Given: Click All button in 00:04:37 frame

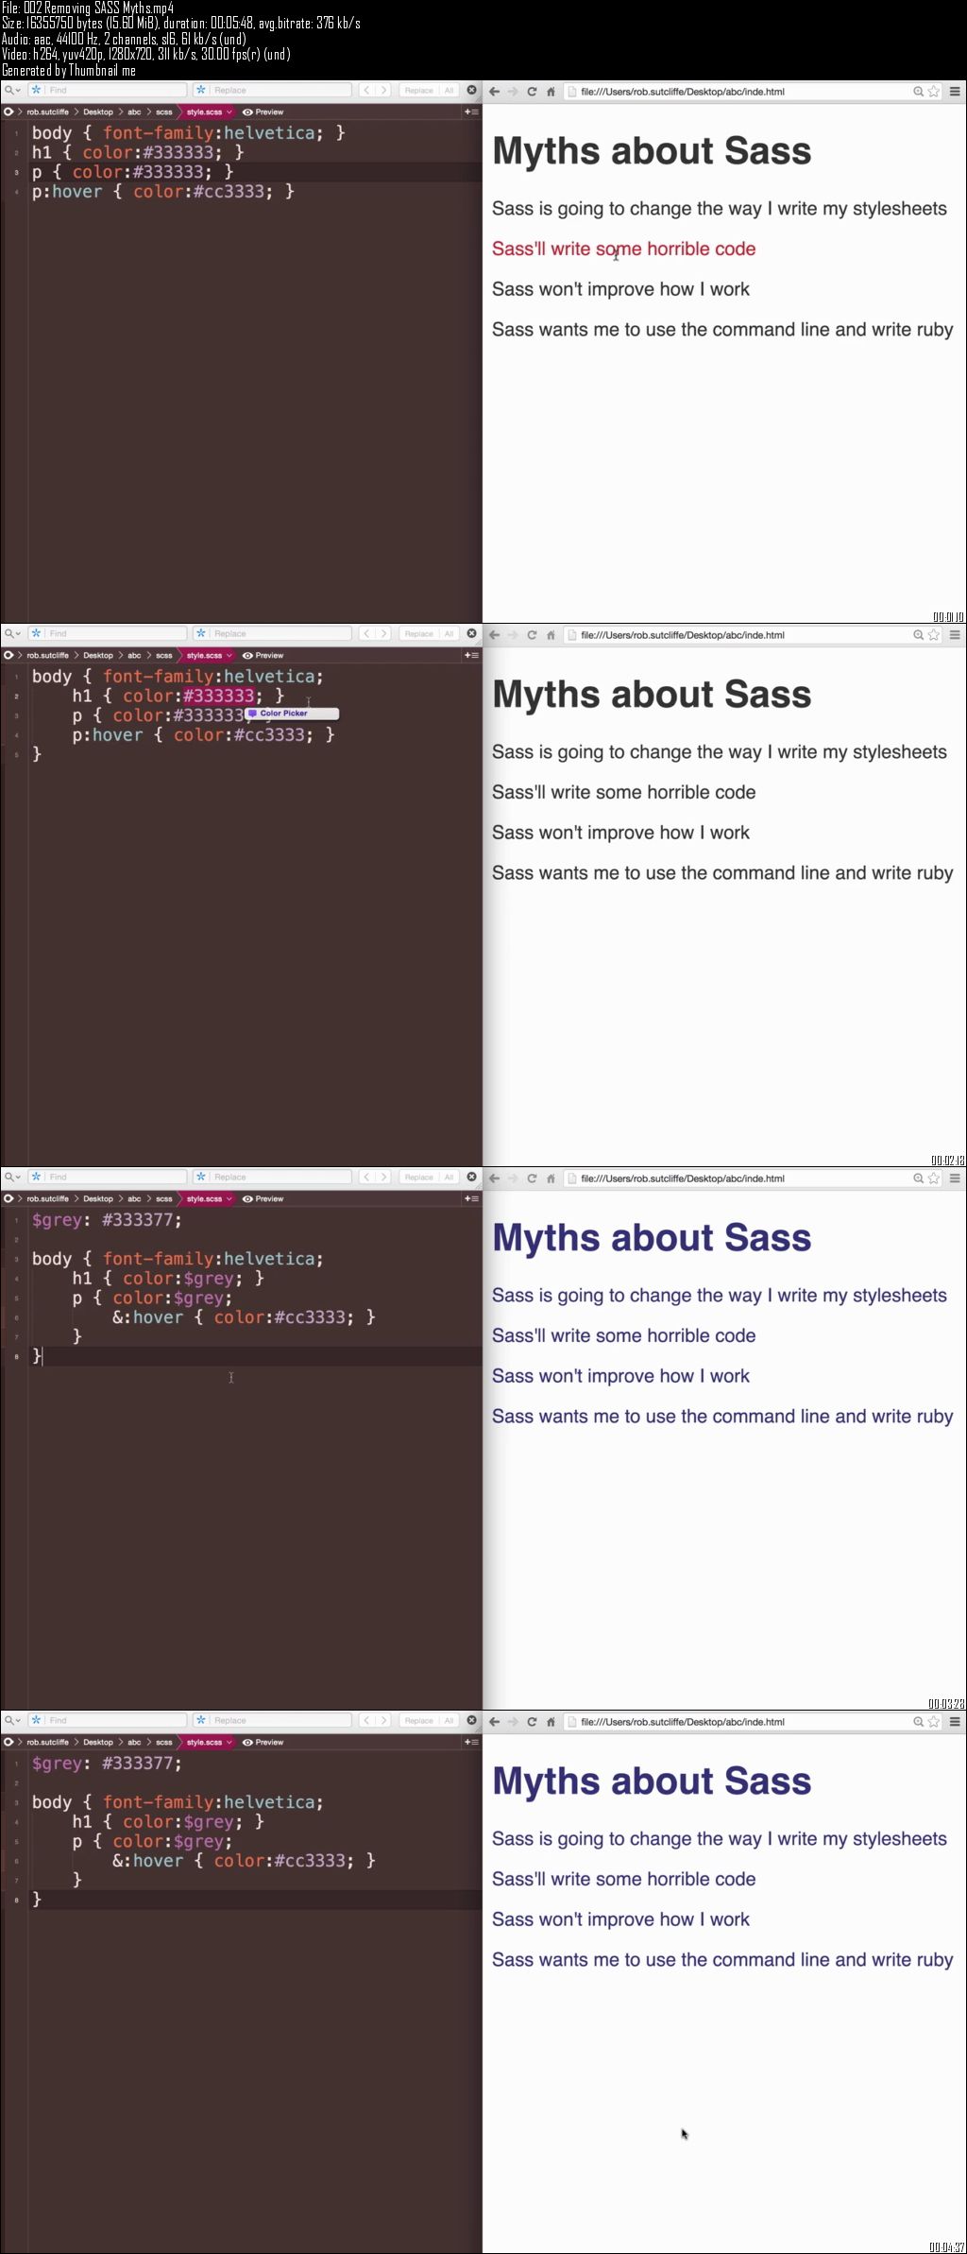Looking at the screenshot, I should [x=449, y=1720].
